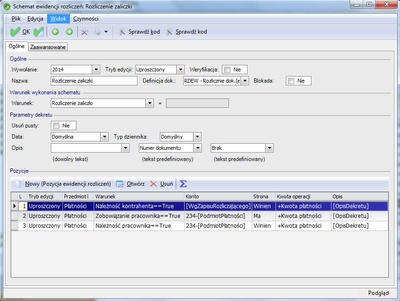
Task: Click the app icon in title bar
Action: click(7, 6)
